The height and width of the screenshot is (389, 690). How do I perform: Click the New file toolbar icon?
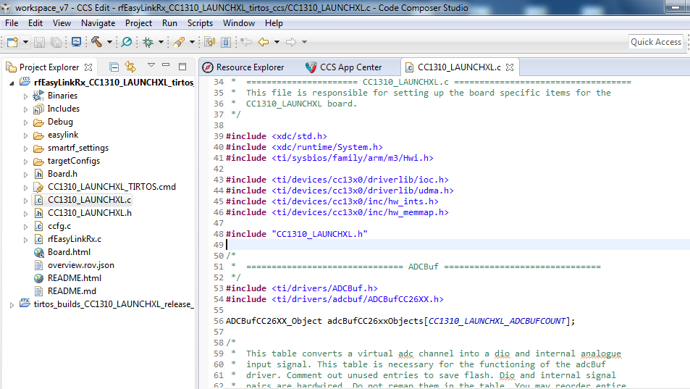coord(12,42)
